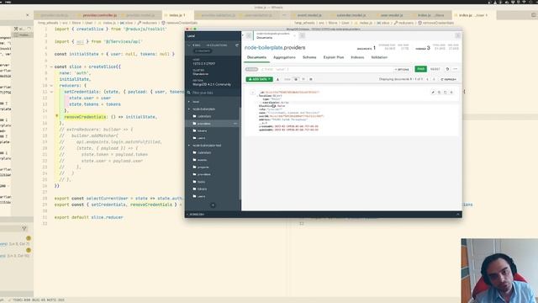Viewport: 538px width, 303px height.
Task: Edit the document with the pencil icon
Action: pos(433,92)
